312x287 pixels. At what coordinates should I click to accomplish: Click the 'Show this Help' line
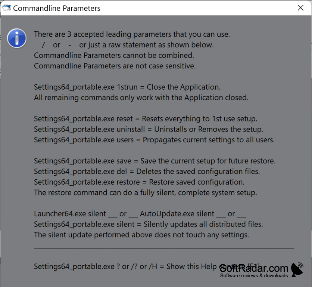pyautogui.click(x=147, y=267)
